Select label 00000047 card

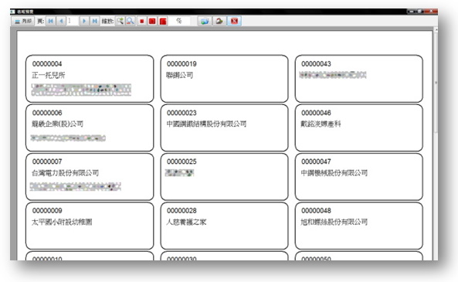359,176
